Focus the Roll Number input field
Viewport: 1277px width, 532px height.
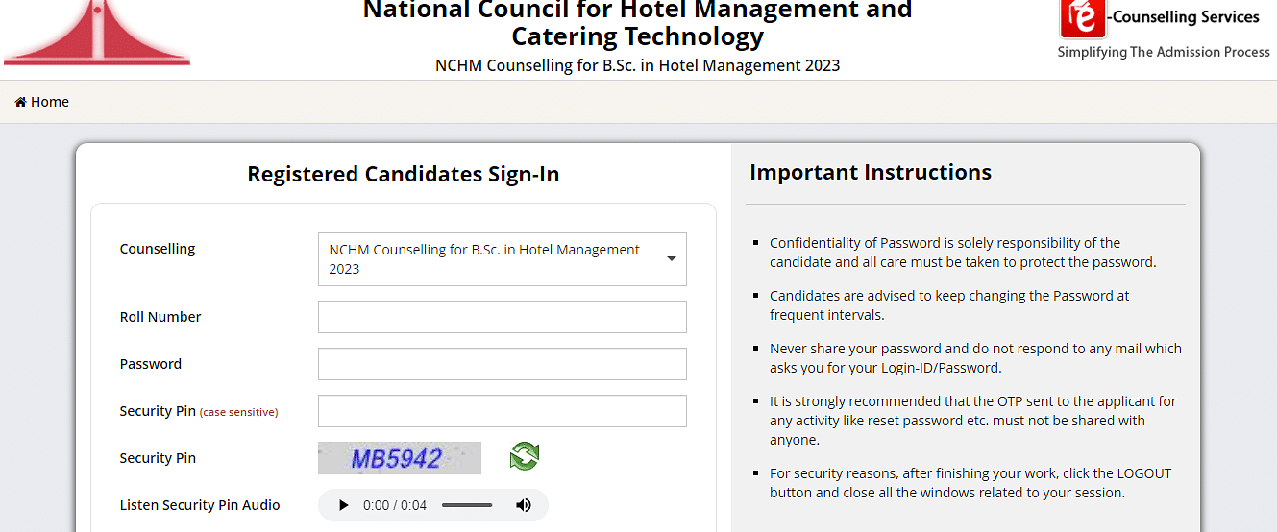point(503,317)
